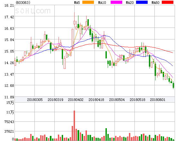Click the magenta MA10 legend swatch

(116, 2)
